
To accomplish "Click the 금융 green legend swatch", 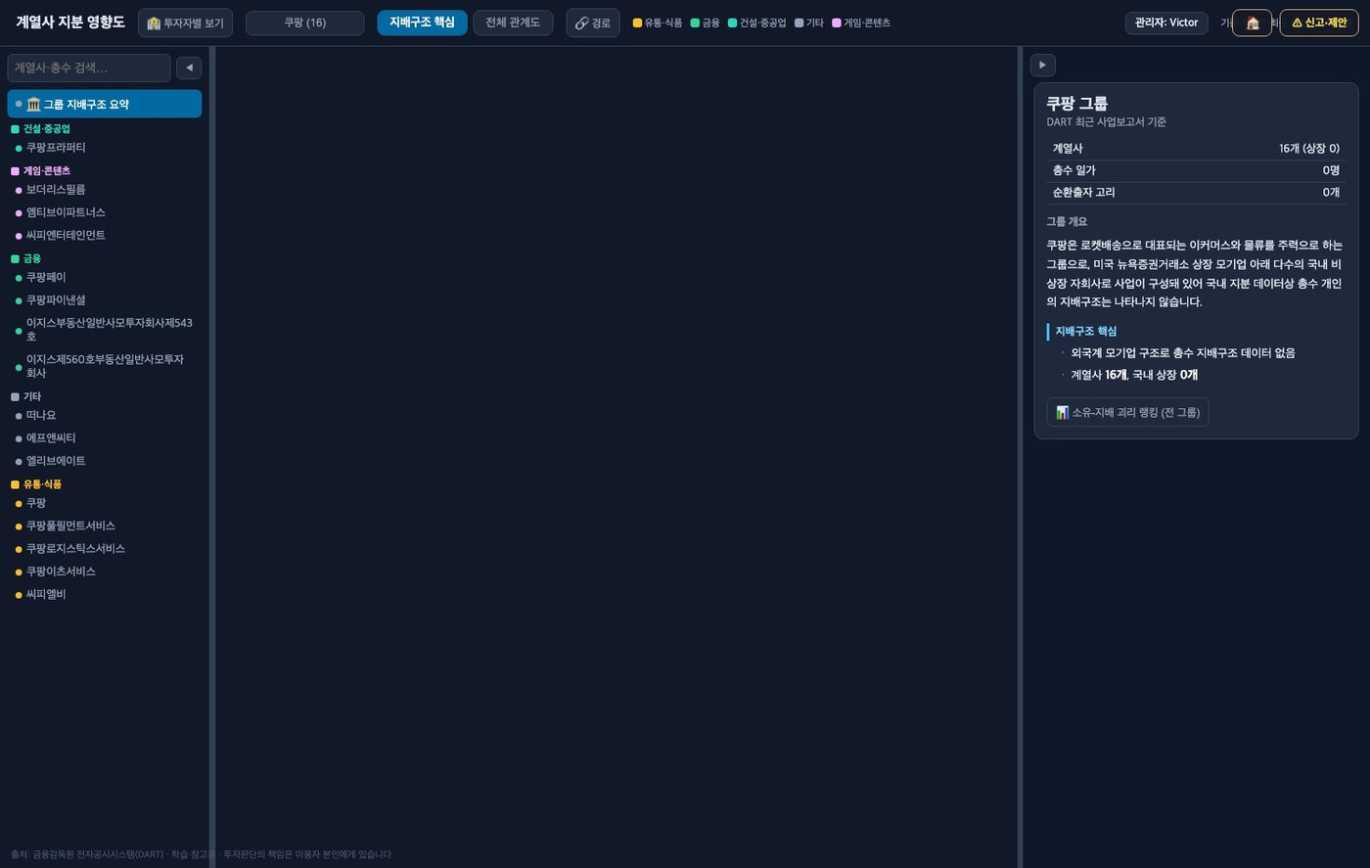I will pyautogui.click(x=695, y=23).
